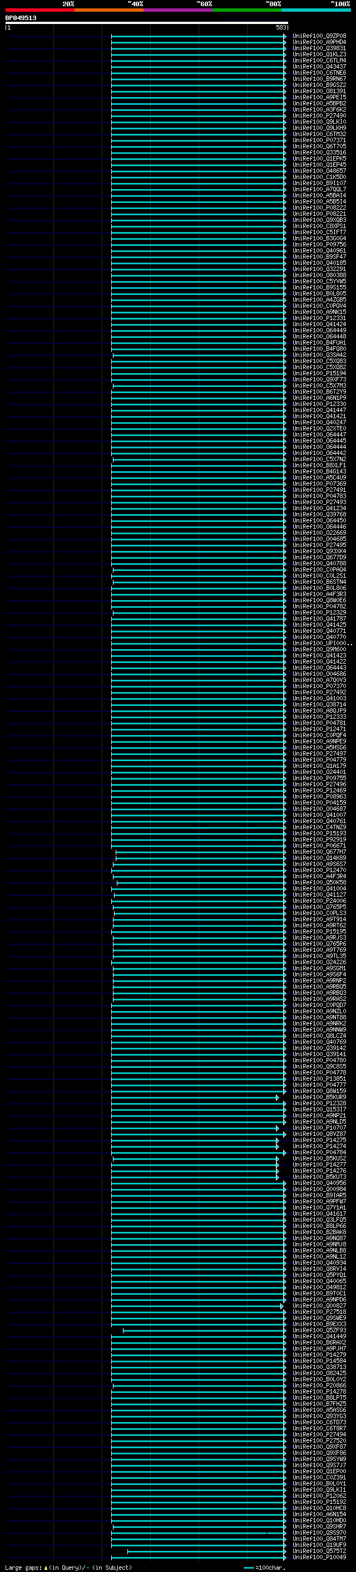Select the UniRef100_P12062 label
Image resolution: width=356 pixels, height=1572 pixels.
coord(319,1496)
